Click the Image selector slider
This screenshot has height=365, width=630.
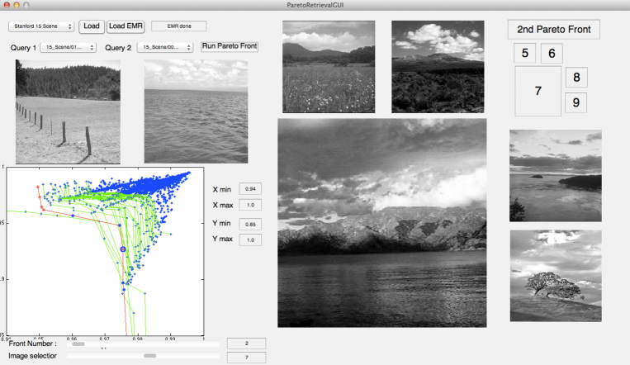[x=144, y=357]
